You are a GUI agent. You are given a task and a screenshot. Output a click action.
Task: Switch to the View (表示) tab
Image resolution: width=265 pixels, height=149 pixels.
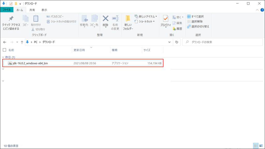(x=44, y=10)
